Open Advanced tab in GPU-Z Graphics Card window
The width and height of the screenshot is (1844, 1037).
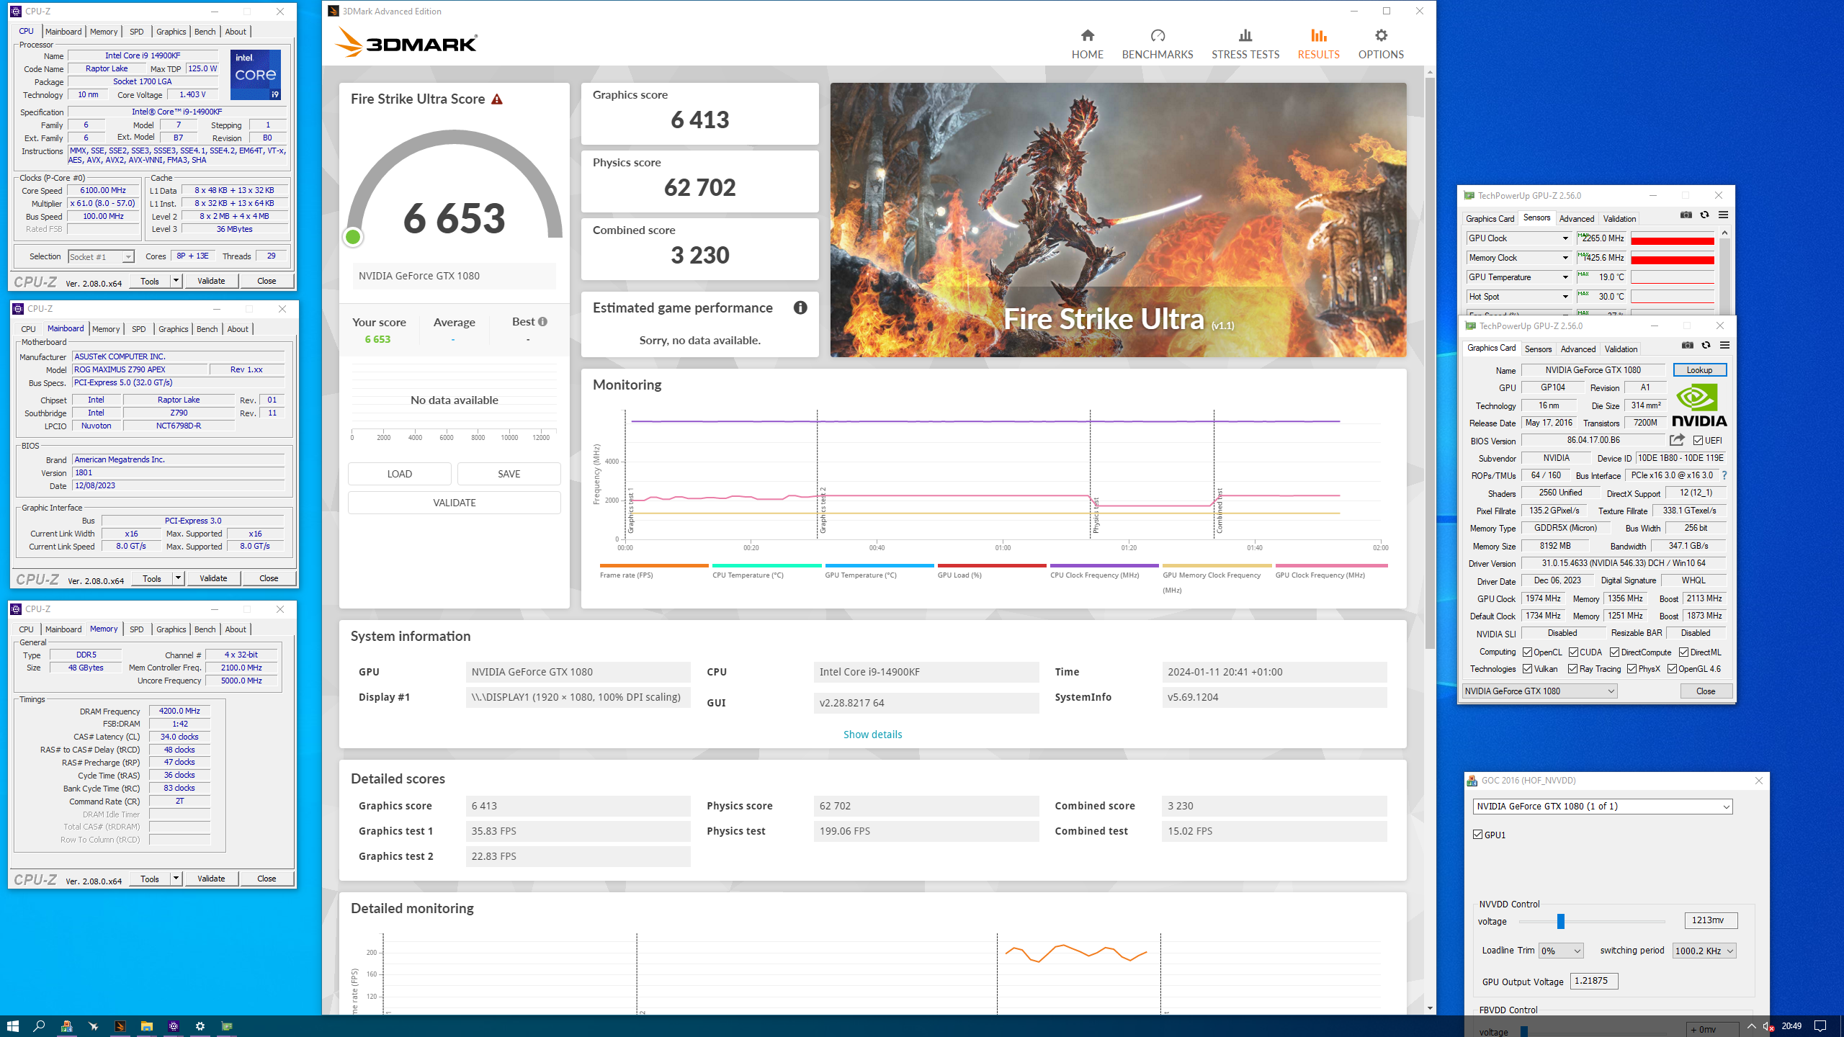1577,349
